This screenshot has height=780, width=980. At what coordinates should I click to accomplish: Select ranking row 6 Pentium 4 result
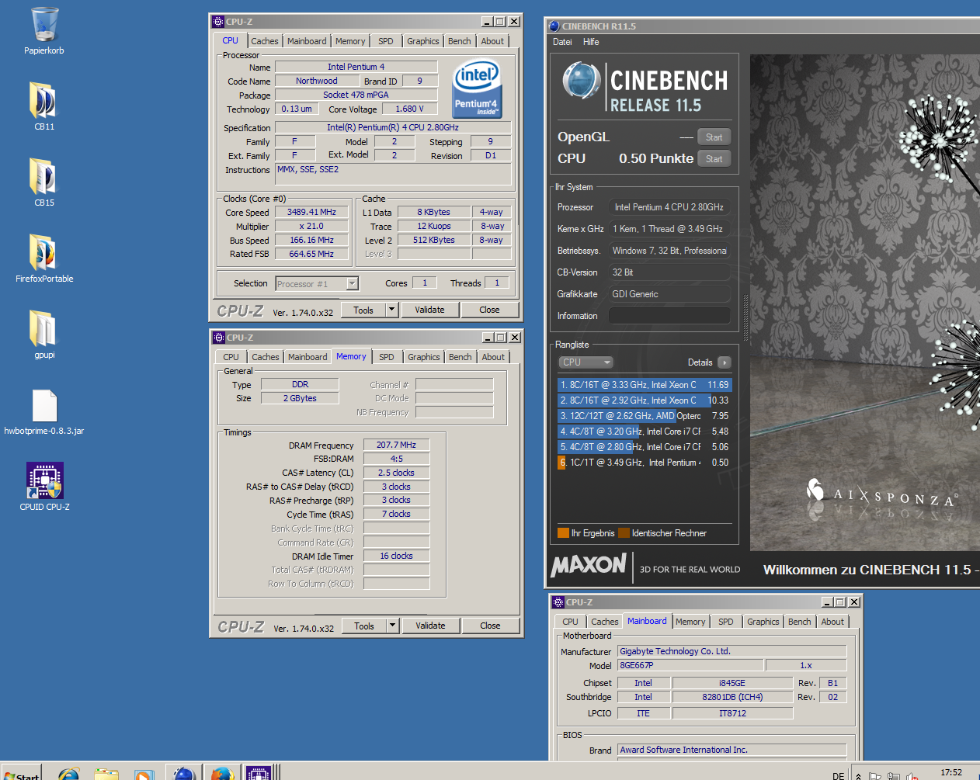click(645, 463)
